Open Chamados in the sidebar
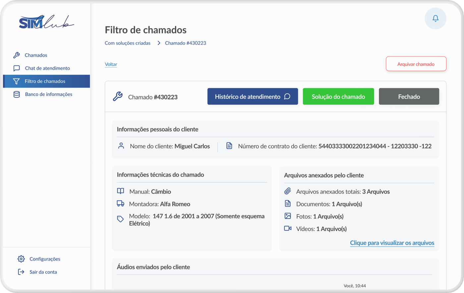The height and width of the screenshot is (293, 464). coord(36,55)
